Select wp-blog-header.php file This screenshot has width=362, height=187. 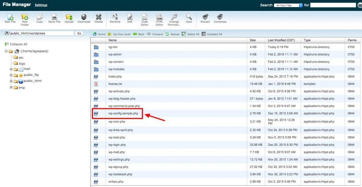click(x=122, y=98)
